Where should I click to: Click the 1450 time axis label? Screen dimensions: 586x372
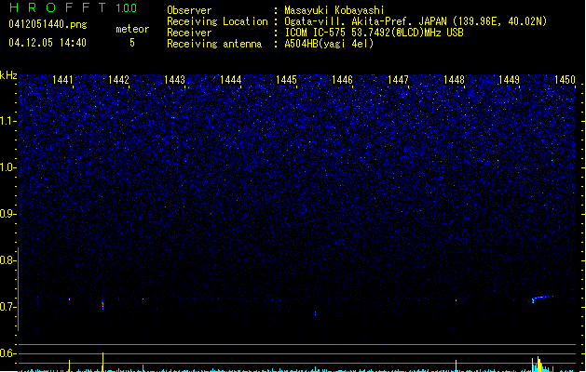click(565, 80)
